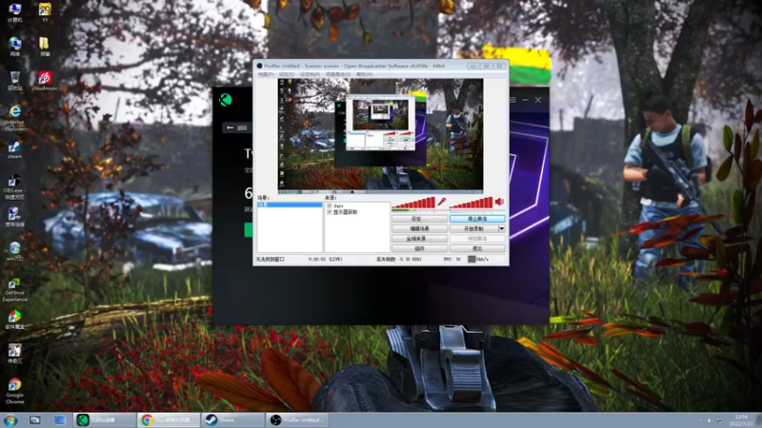
Task: Click the back arrow button in the dark window
Action: pyautogui.click(x=237, y=127)
